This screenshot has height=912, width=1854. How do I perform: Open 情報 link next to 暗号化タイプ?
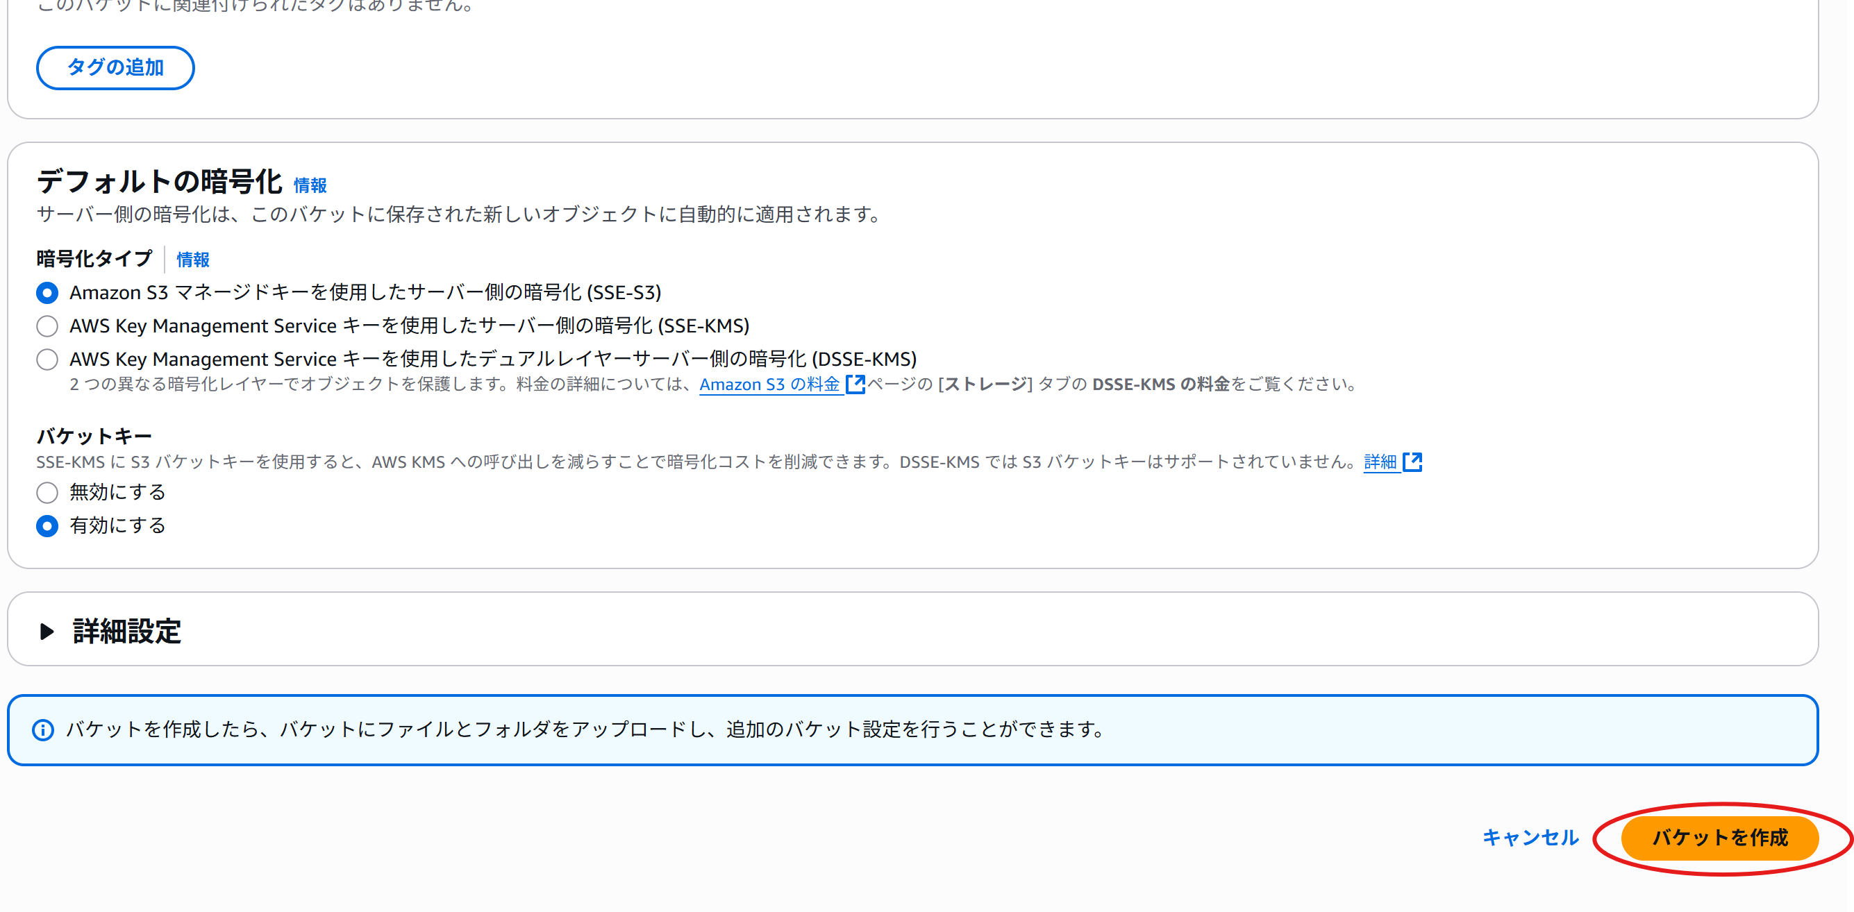tap(193, 260)
